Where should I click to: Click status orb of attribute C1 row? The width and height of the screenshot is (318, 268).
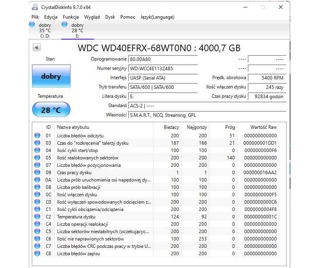click(x=37, y=209)
